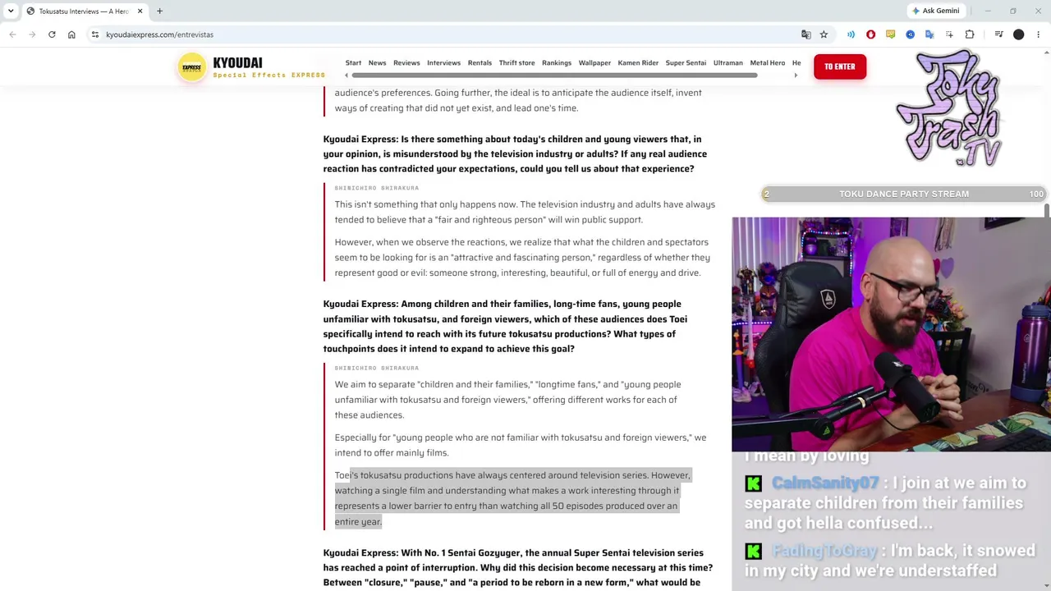Open the blue sound waves extension
The height and width of the screenshot is (591, 1051).
pos(851,34)
